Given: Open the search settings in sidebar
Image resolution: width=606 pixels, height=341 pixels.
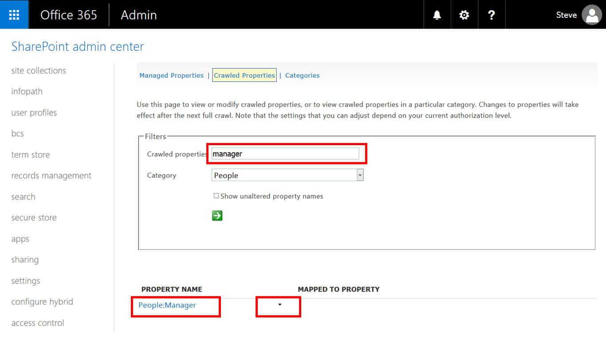Looking at the screenshot, I should point(23,197).
